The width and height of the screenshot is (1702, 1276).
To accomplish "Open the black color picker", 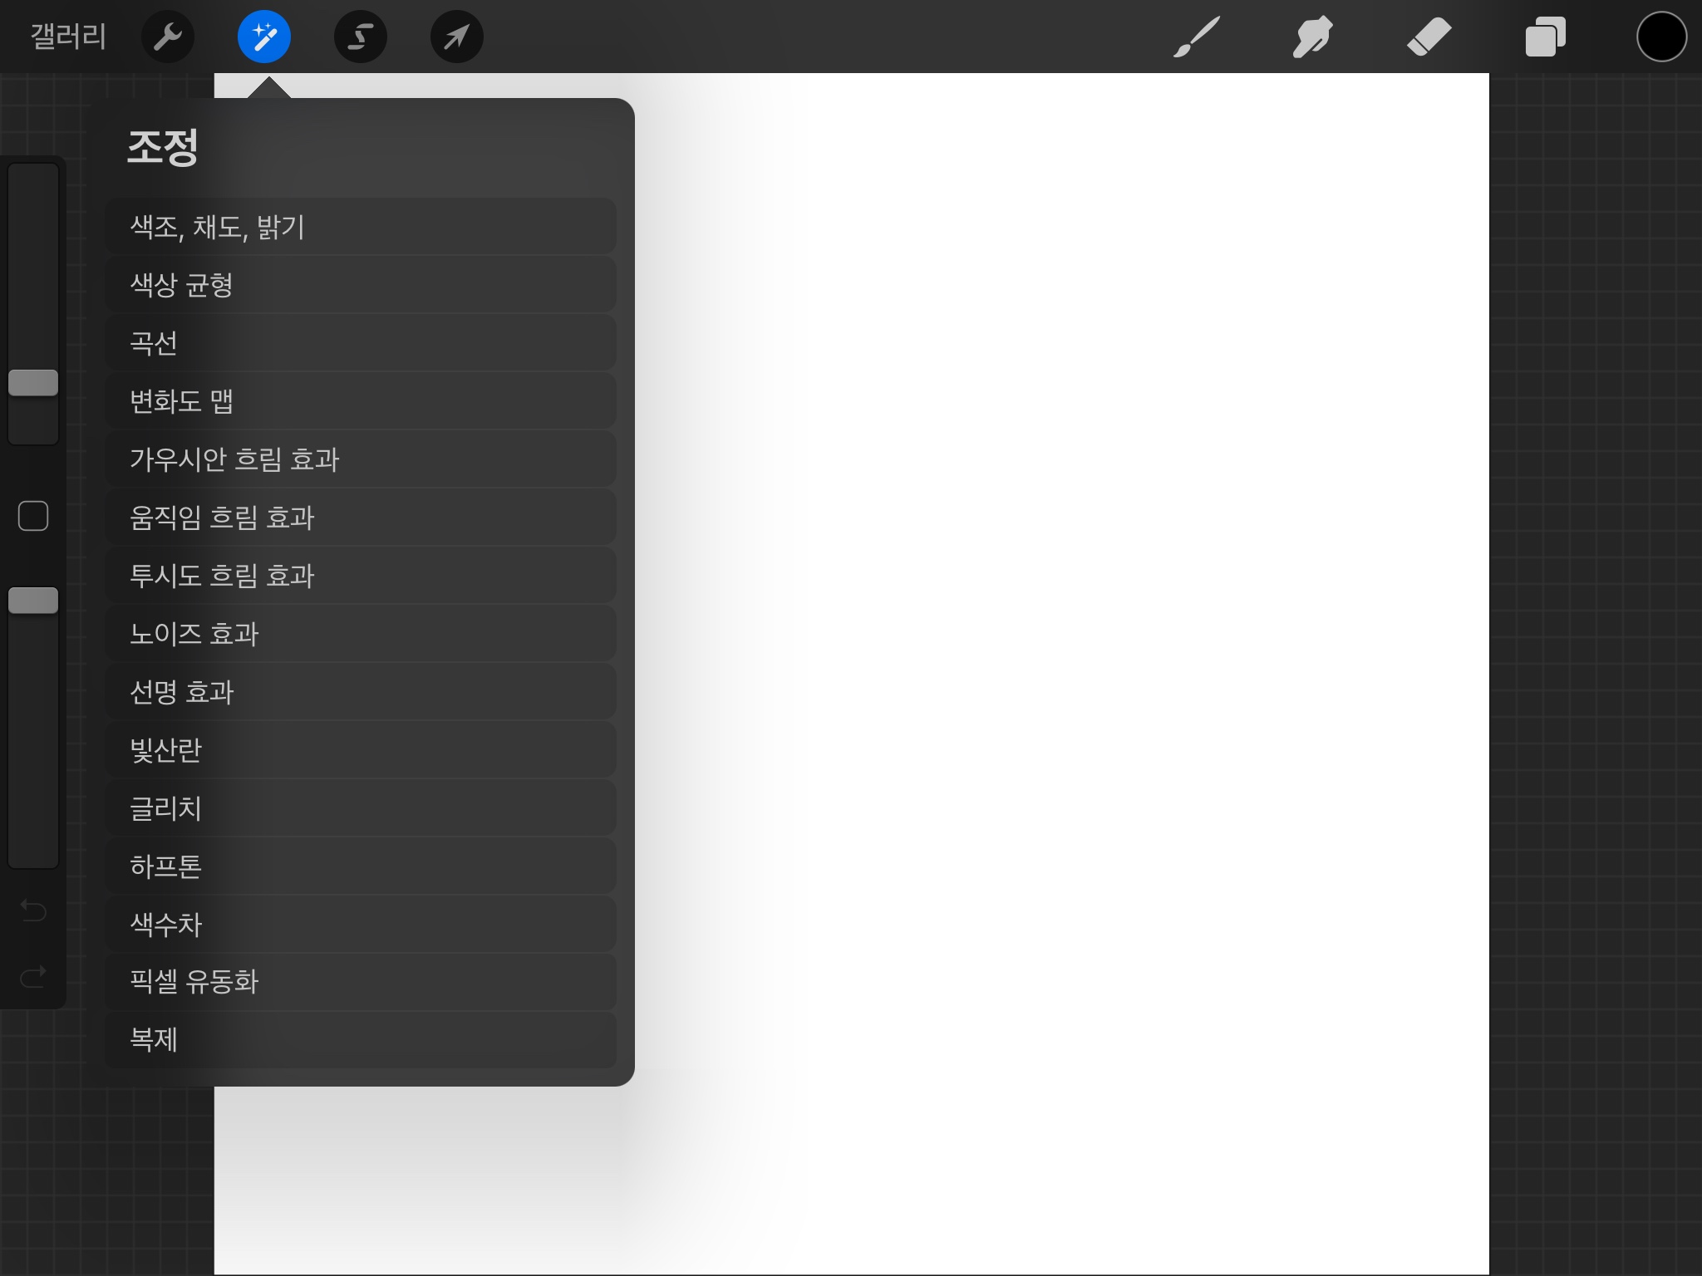I will (1662, 37).
